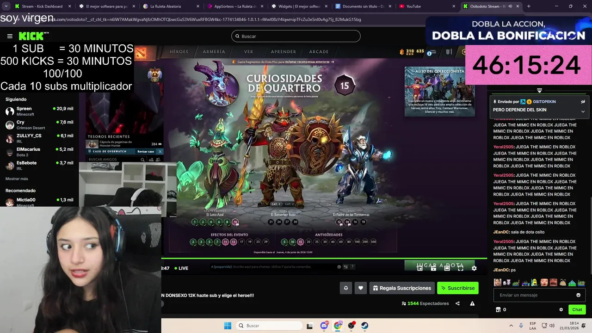
Task: Open Steam from the taskbar
Action: pos(365,326)
